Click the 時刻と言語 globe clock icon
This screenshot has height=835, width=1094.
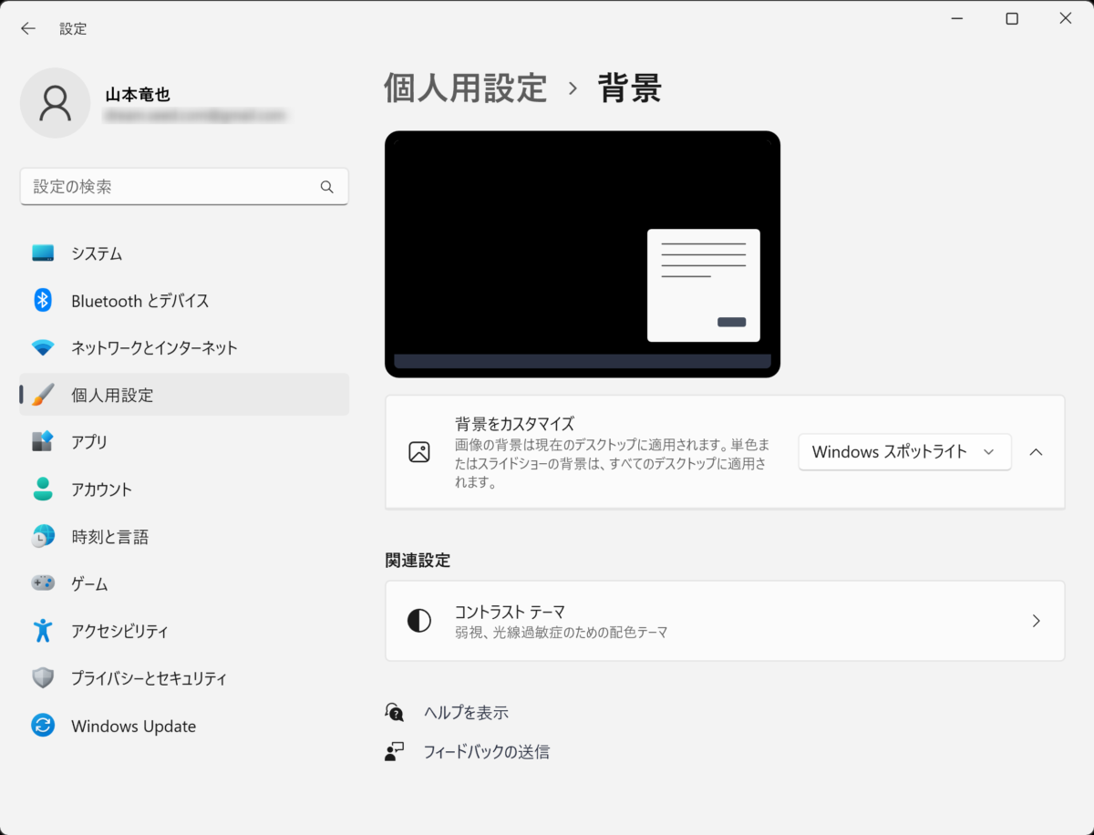(43, 537)
